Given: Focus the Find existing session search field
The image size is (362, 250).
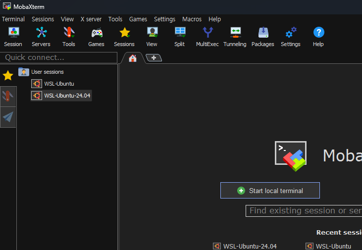Looking at the screenshot, I should (x=304, y=211).
